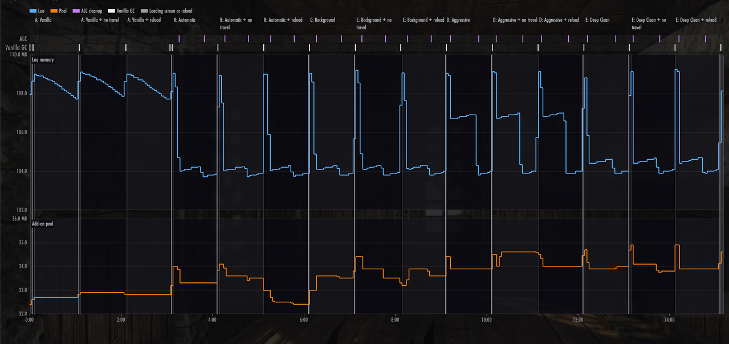Select the '104.0' axis value
729x344 pixels.
(22, 171)
